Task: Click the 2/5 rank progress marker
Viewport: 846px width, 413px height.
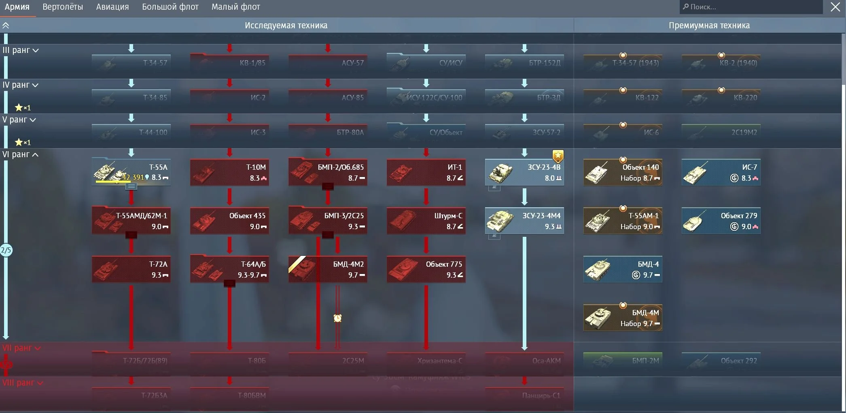Action: click(6, 250)
